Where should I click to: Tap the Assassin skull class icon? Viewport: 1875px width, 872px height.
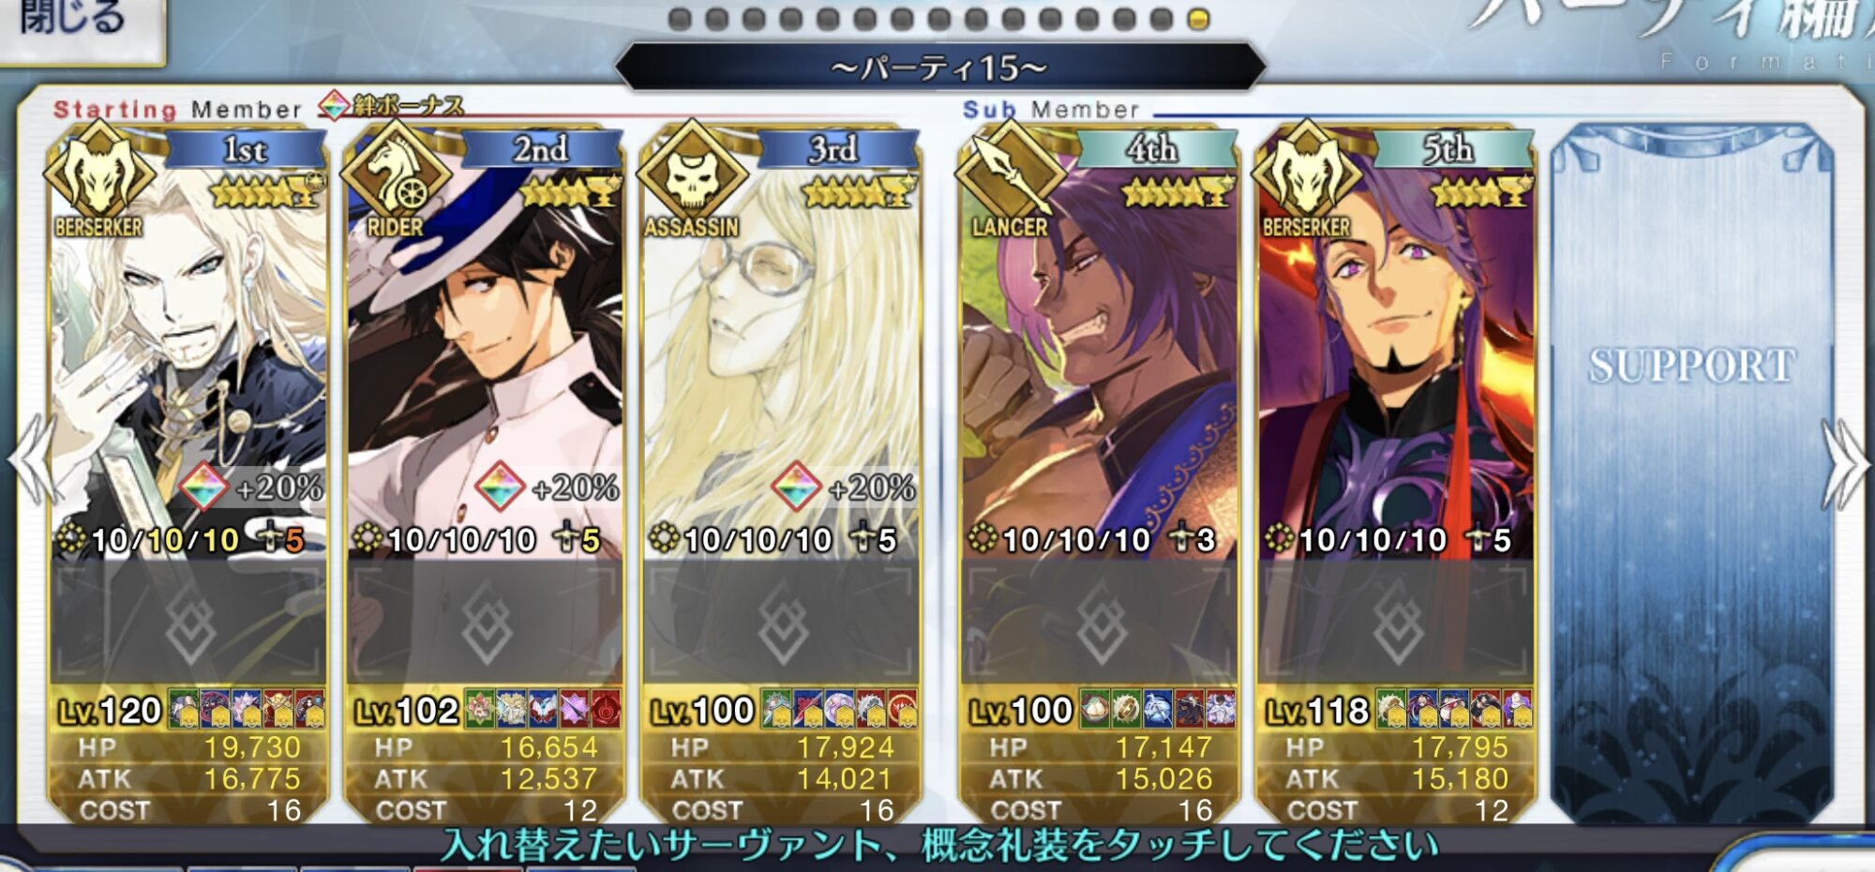pyautogui.click(x=692, y=176)
